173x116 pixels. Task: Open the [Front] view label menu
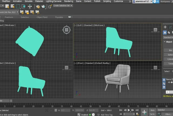(x=81, y=63)
